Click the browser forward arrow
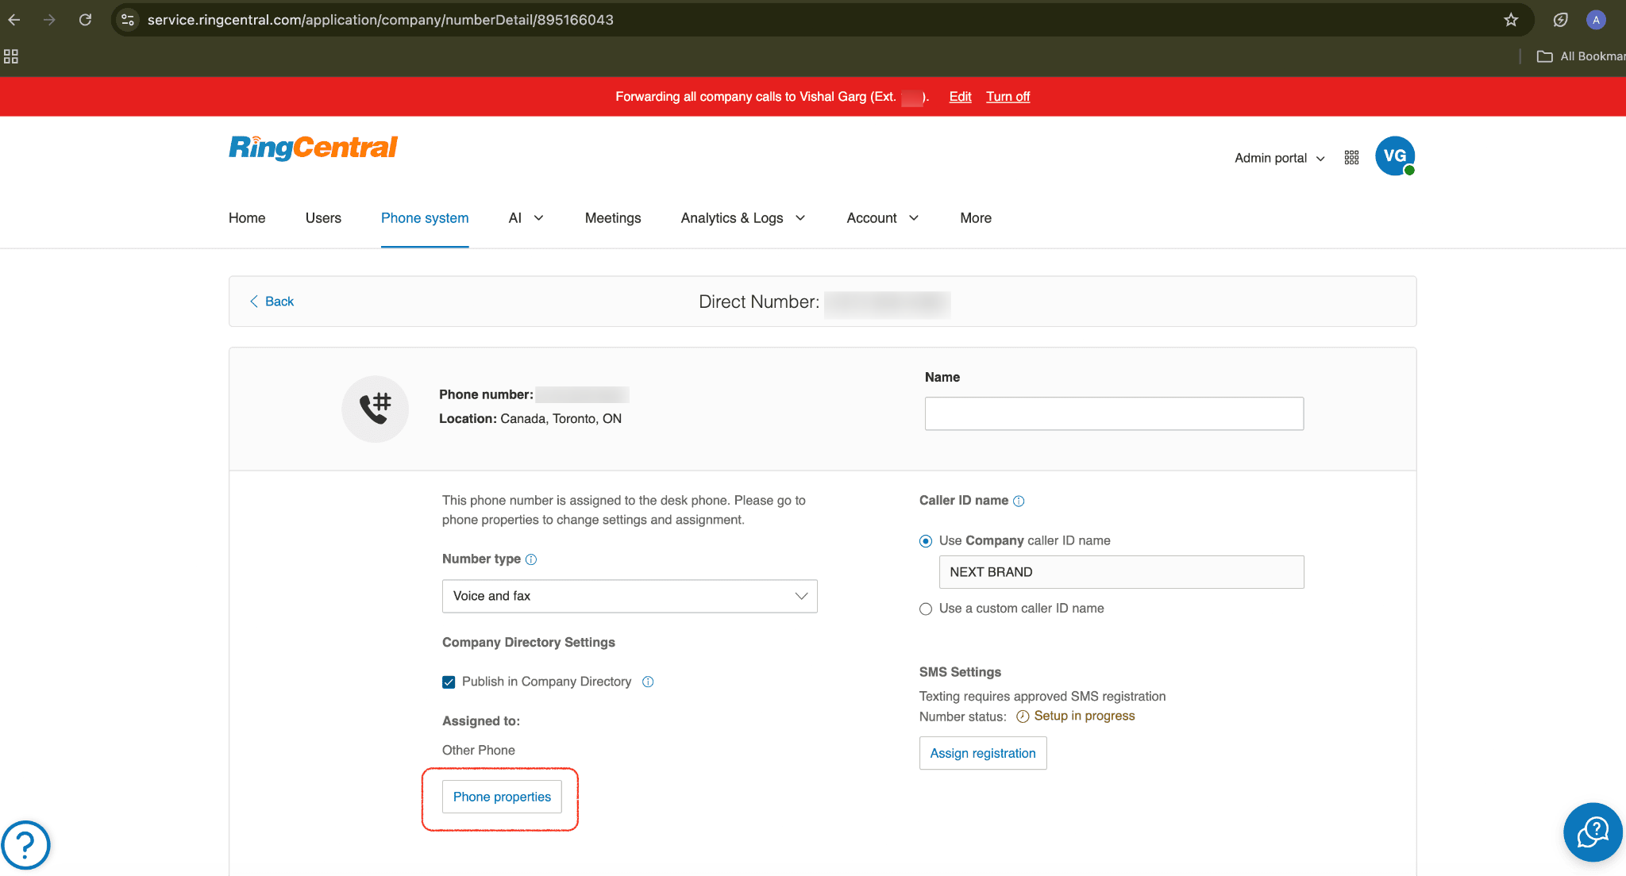1626x876 pixels. click(x=49, y=20)
